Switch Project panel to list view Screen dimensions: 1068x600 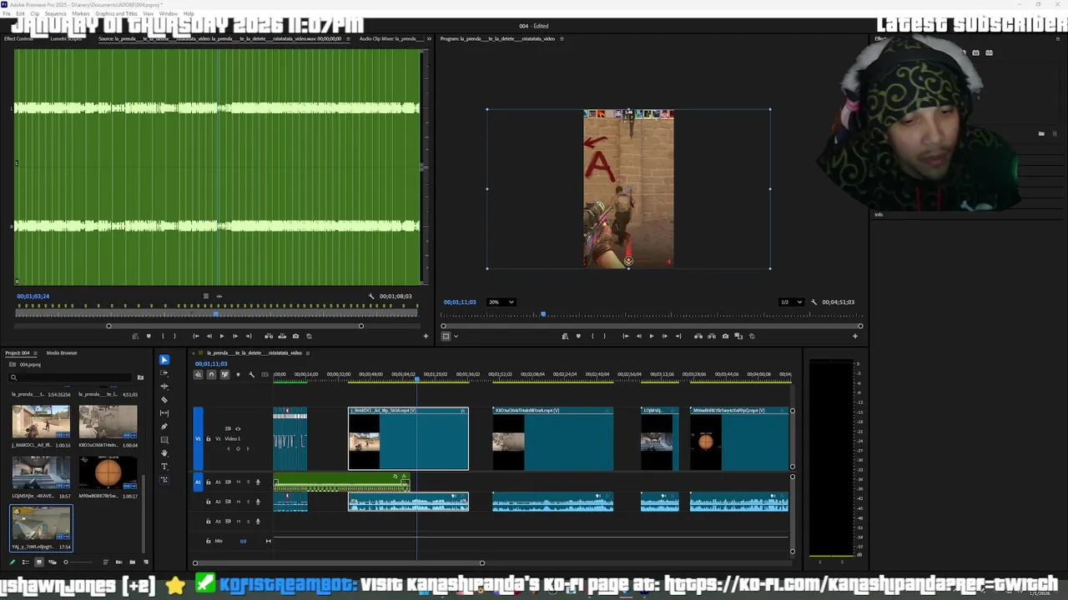(25, 562)
